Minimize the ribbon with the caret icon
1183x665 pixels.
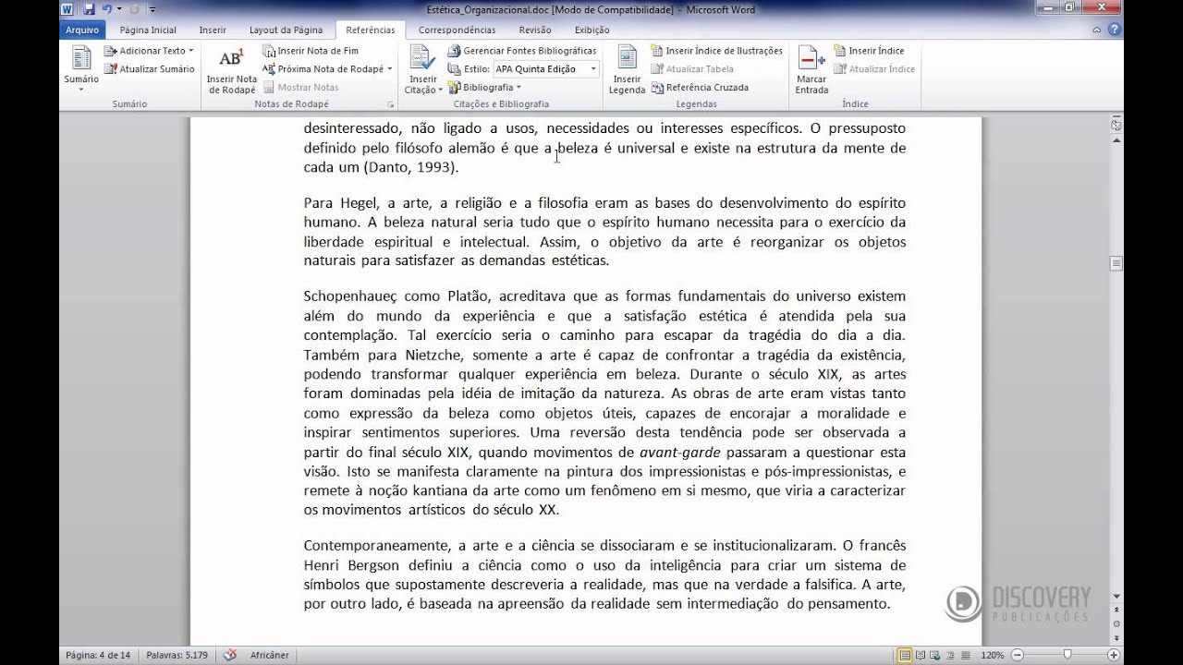[1098, 30]
